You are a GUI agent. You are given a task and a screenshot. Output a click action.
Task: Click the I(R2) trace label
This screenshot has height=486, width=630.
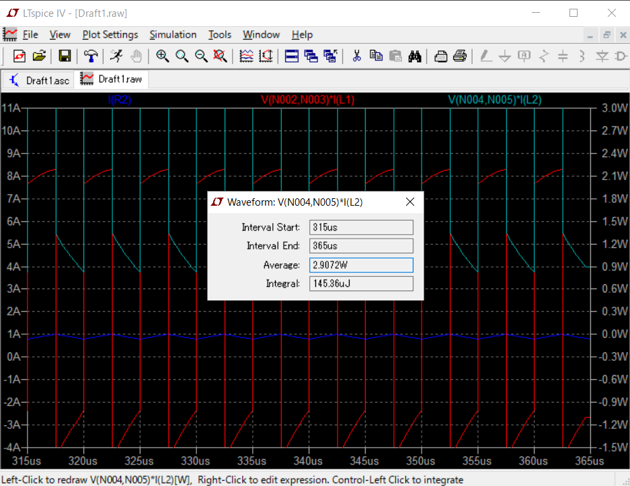[x=119, y=99]
